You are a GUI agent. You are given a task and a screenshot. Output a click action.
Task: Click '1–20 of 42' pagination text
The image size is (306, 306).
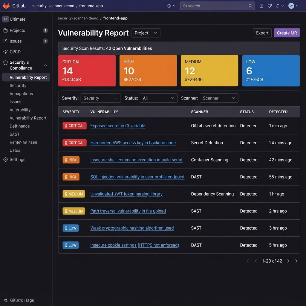point(272,261)
